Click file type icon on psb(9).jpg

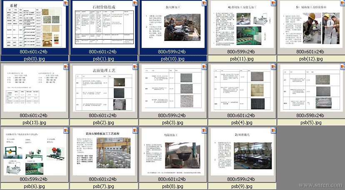(x=273, y=130)
